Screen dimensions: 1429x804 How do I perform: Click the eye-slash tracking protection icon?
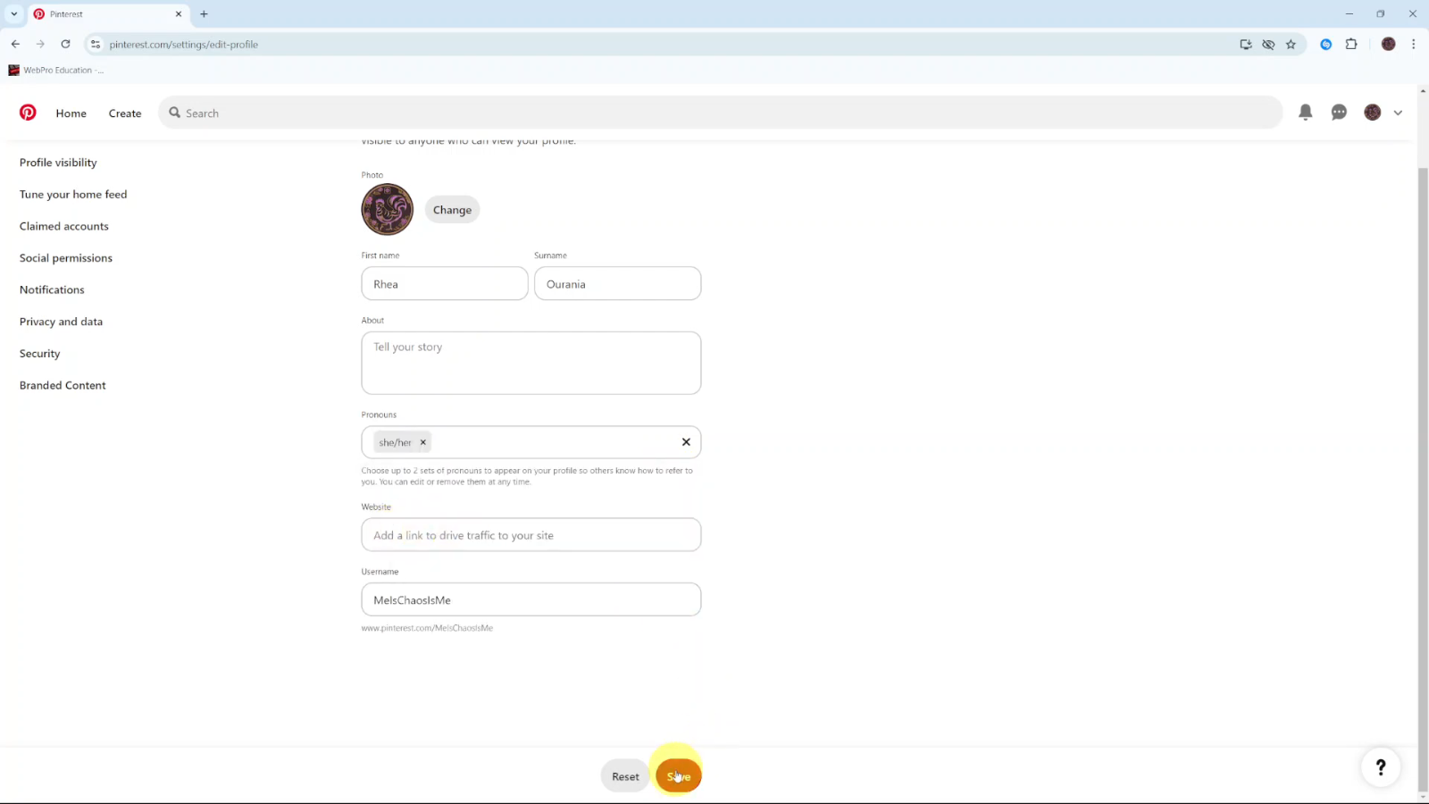1268,44
